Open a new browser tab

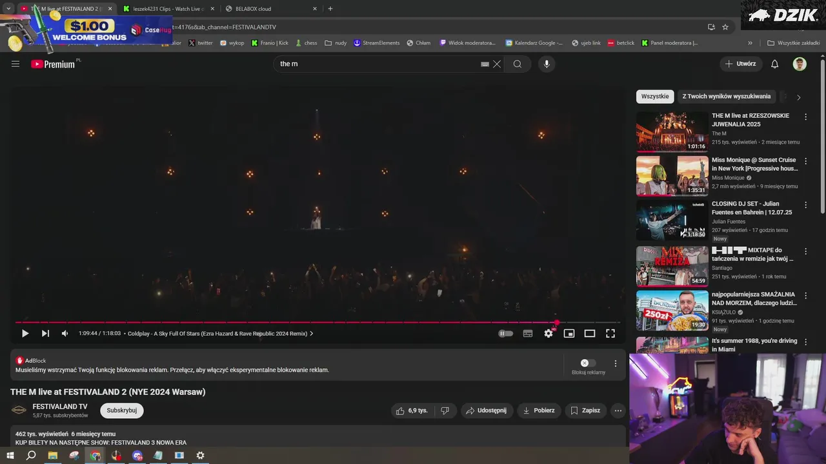(x=330, y=9)
